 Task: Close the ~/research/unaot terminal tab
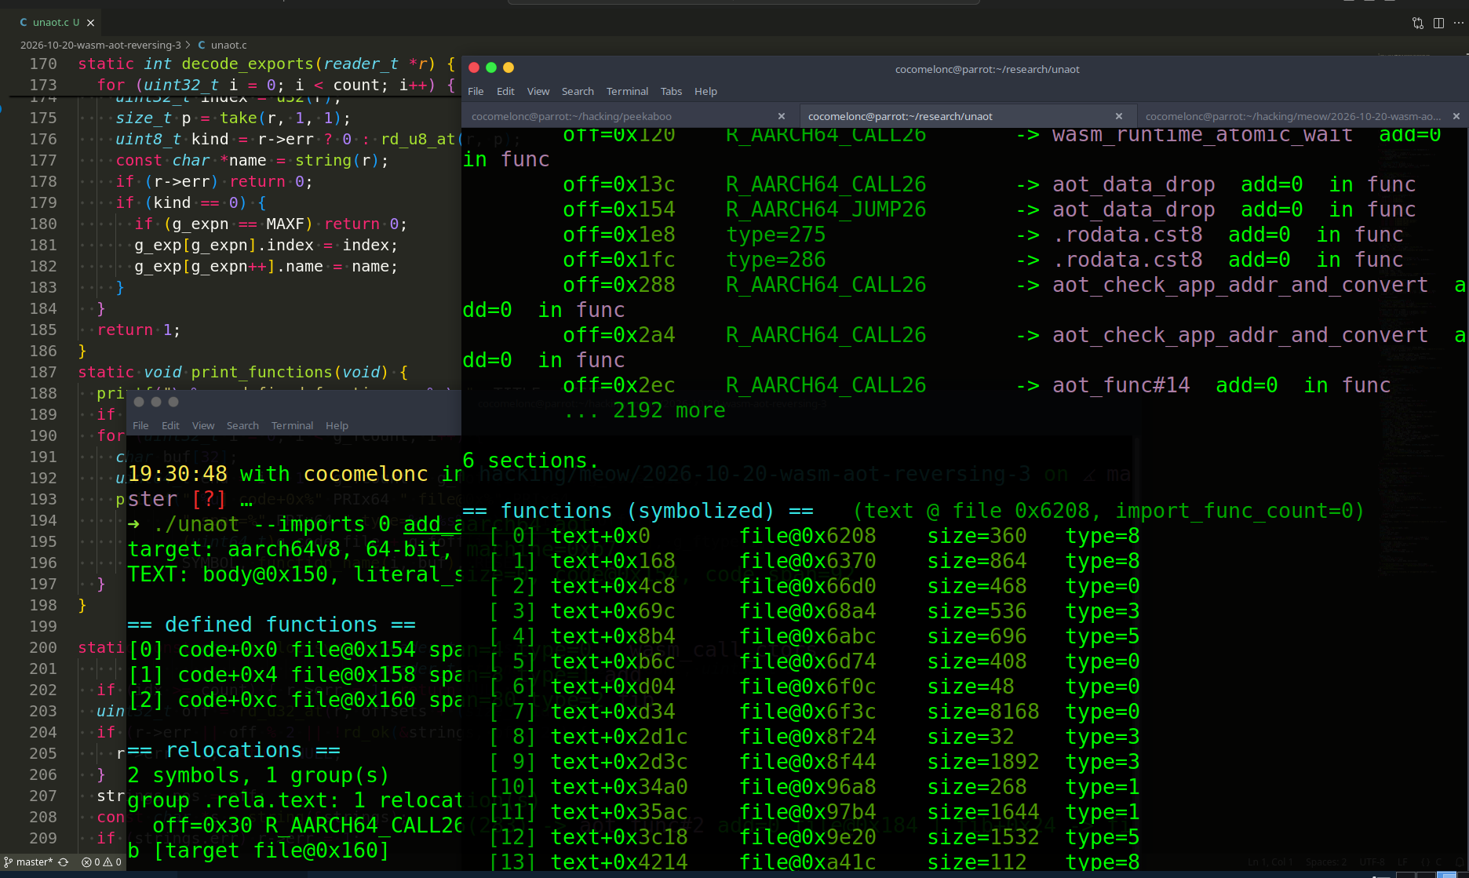1119,116
